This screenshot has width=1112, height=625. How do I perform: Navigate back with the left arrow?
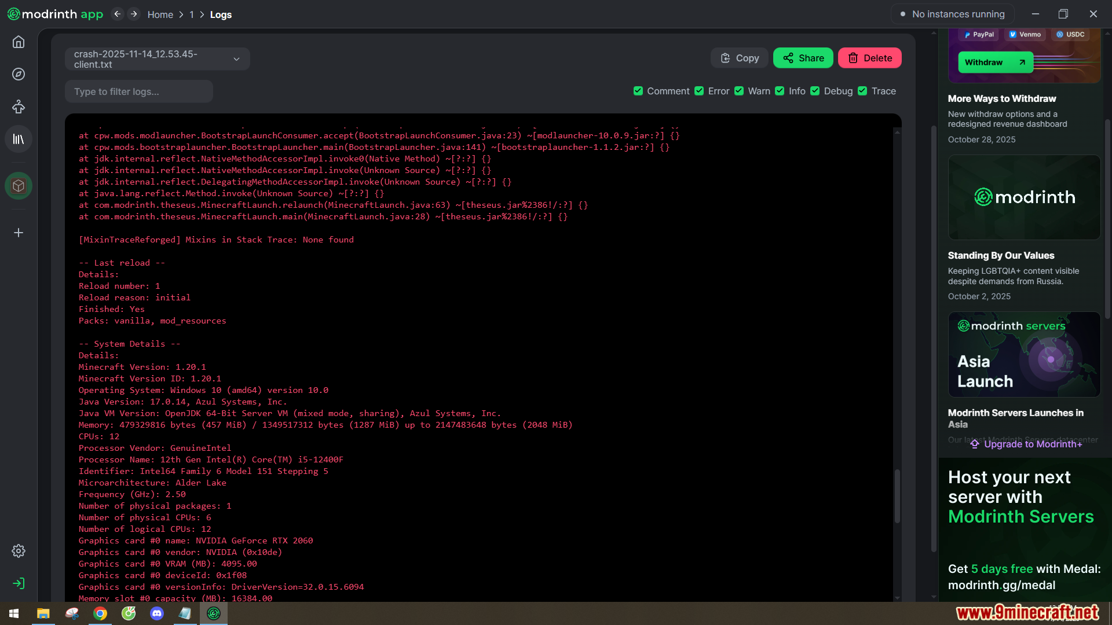118,14
